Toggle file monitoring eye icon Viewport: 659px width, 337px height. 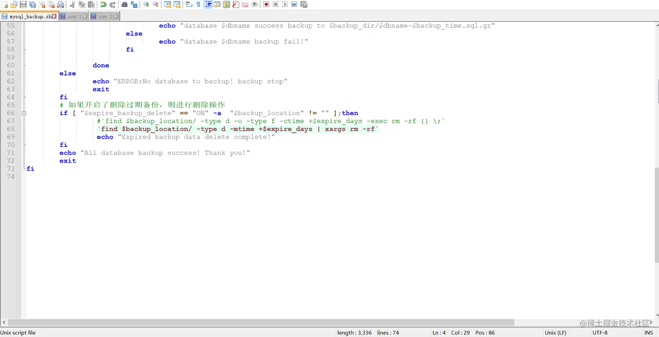255,4
